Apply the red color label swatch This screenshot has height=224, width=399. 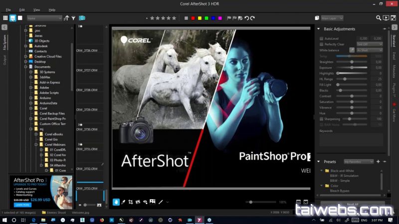coord(193,18)
